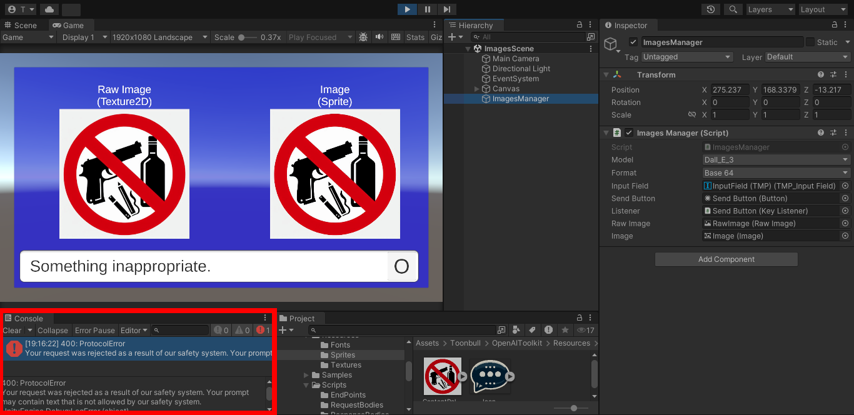854x415 pixels.
Task: Toggle the Hierarchy panel lock icon
Action: point(580,24)
